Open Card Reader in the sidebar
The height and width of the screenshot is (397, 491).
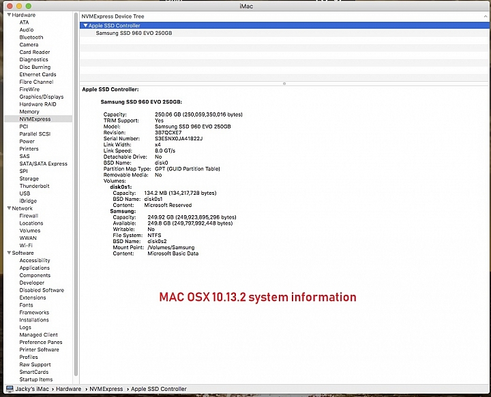35,52
